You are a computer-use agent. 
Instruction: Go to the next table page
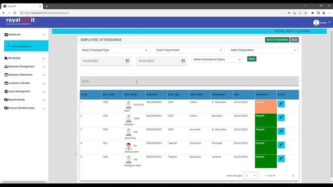[x=293, y=176]
